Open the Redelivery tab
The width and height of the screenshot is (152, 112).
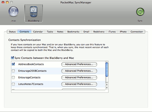(99, 32)
